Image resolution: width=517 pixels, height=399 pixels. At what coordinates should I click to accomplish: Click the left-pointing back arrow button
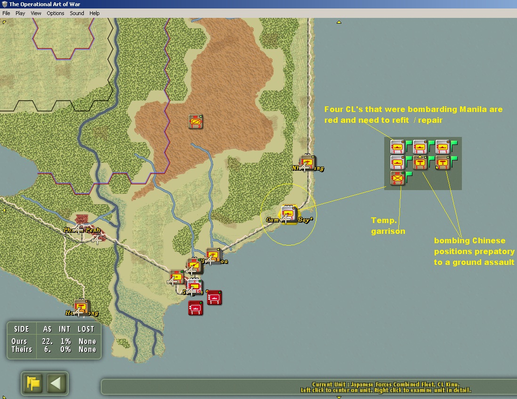[56, 383]
